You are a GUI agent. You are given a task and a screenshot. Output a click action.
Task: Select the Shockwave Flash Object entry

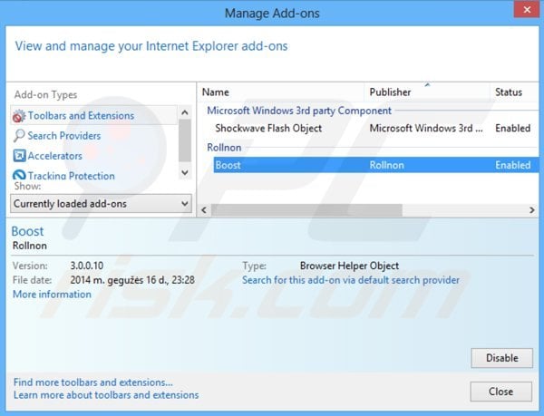(x=268, y=129)
